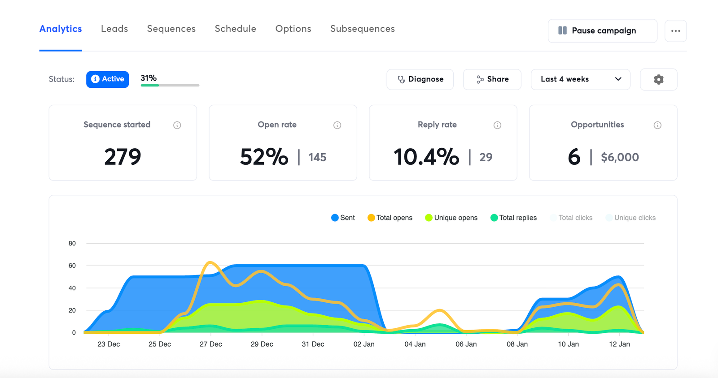The image size is (718, 378).
Task: Show Unique clicks series in chart
Action: pyautogui.click(x=630, y=218)
